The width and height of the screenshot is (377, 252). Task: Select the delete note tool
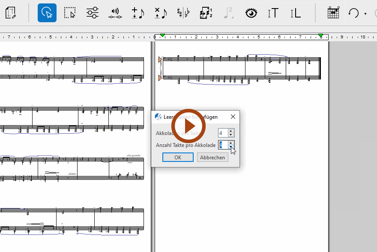tap(161, 13)
